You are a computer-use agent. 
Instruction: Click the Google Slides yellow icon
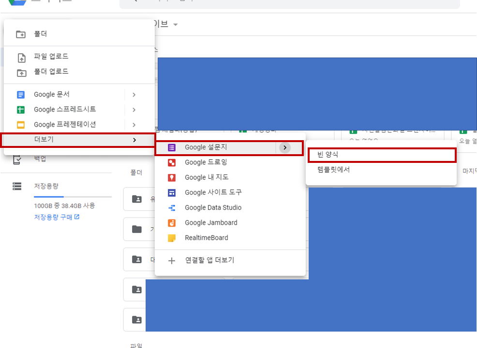click(x=21, y=125)
